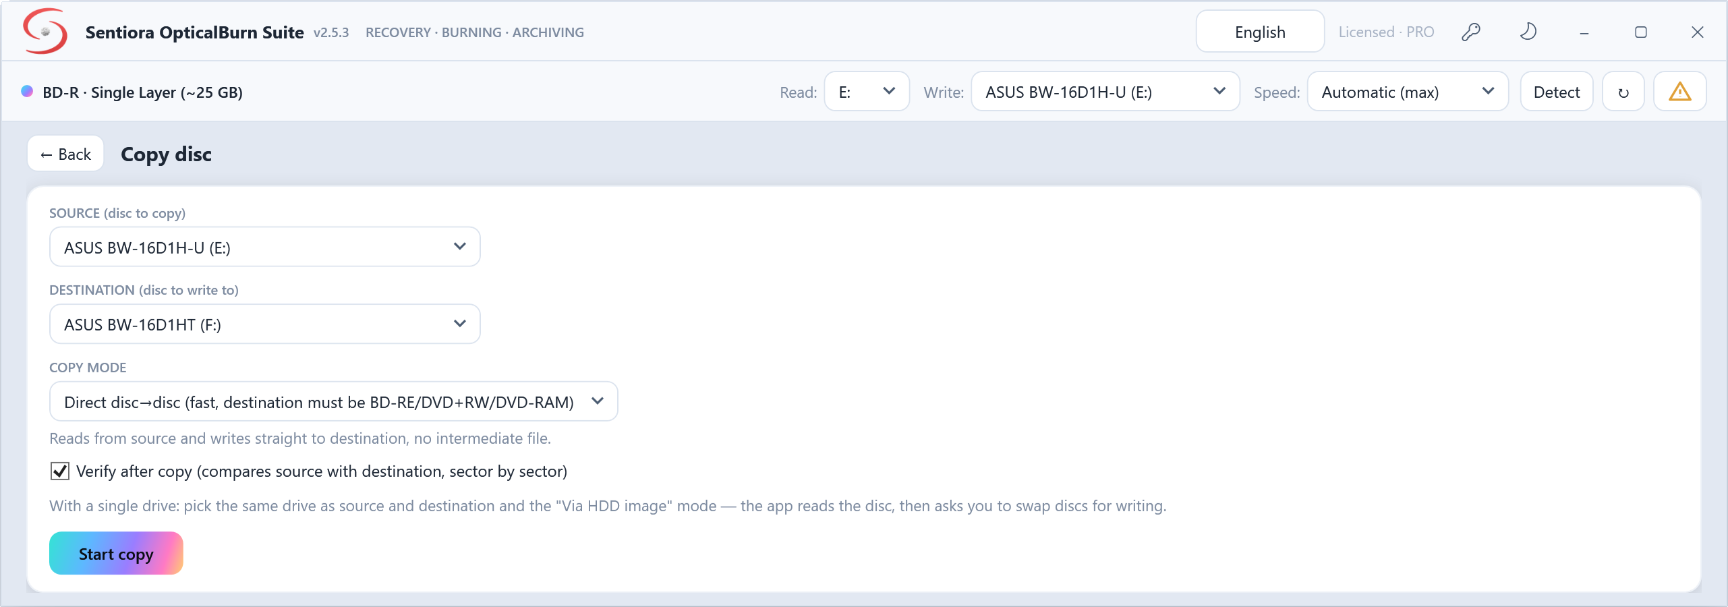Click BD-R Single Layer (~25 GB) text
This screenshot has height=607, width=1728.
tap(142, 92)
